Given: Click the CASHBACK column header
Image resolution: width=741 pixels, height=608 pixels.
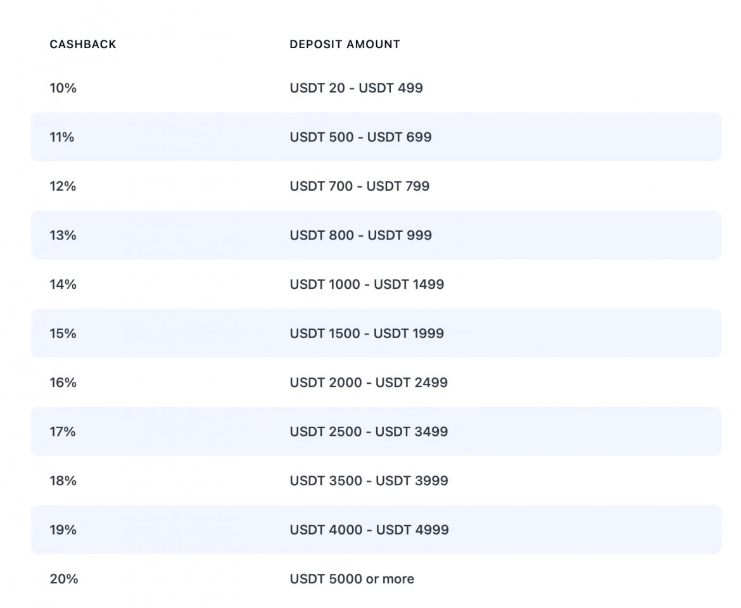Looking at the screenshot, I should [x=83, y=44].
